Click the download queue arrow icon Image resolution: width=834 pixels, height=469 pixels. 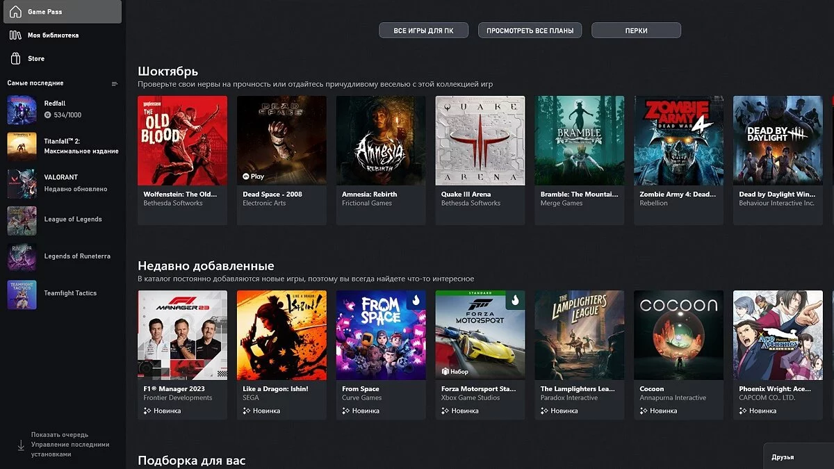point(21,445)
